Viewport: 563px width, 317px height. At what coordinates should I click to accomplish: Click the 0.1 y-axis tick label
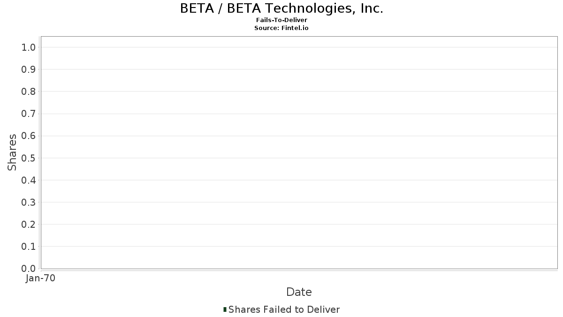[29, 247]
